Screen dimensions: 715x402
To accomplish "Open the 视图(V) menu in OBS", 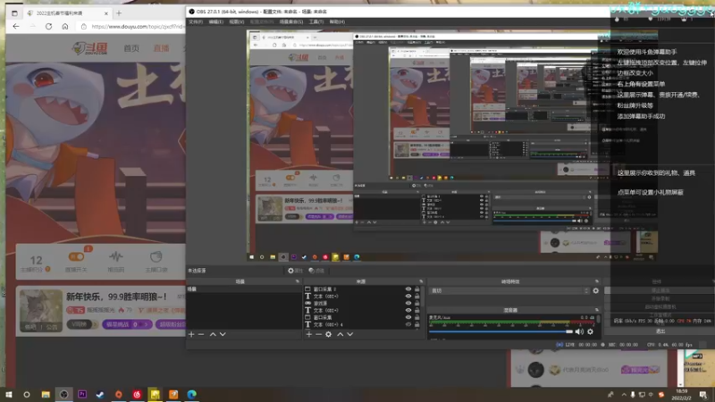I will tap(236, 21).
